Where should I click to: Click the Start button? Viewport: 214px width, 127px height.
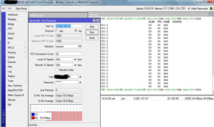click(92, 27)
